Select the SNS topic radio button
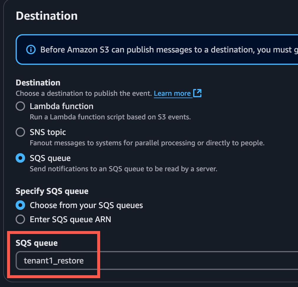Viewport: 298px width, 287px height. [20, 132]
